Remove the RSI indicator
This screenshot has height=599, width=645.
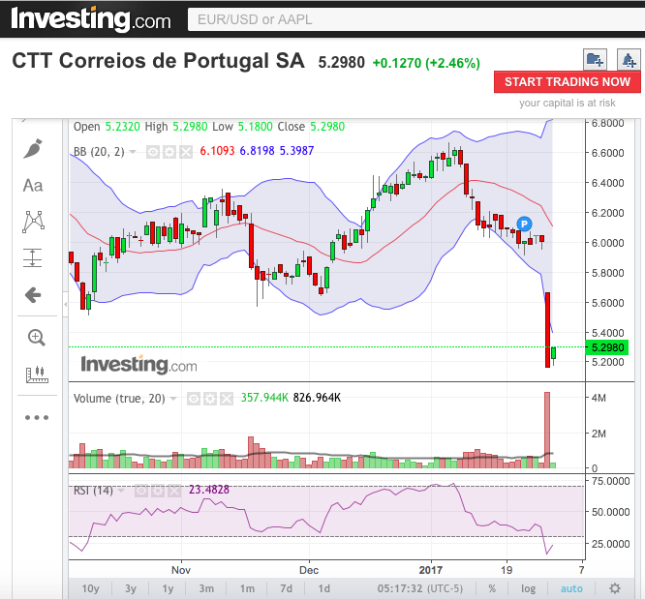point(174,491)
